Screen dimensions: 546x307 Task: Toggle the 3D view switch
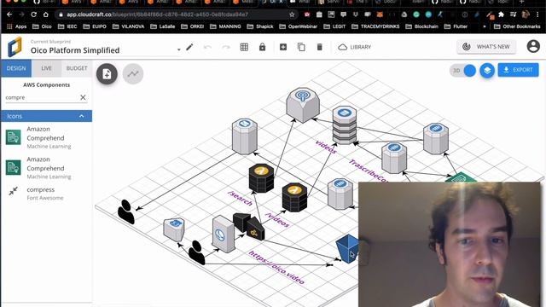tap(462, 71)
